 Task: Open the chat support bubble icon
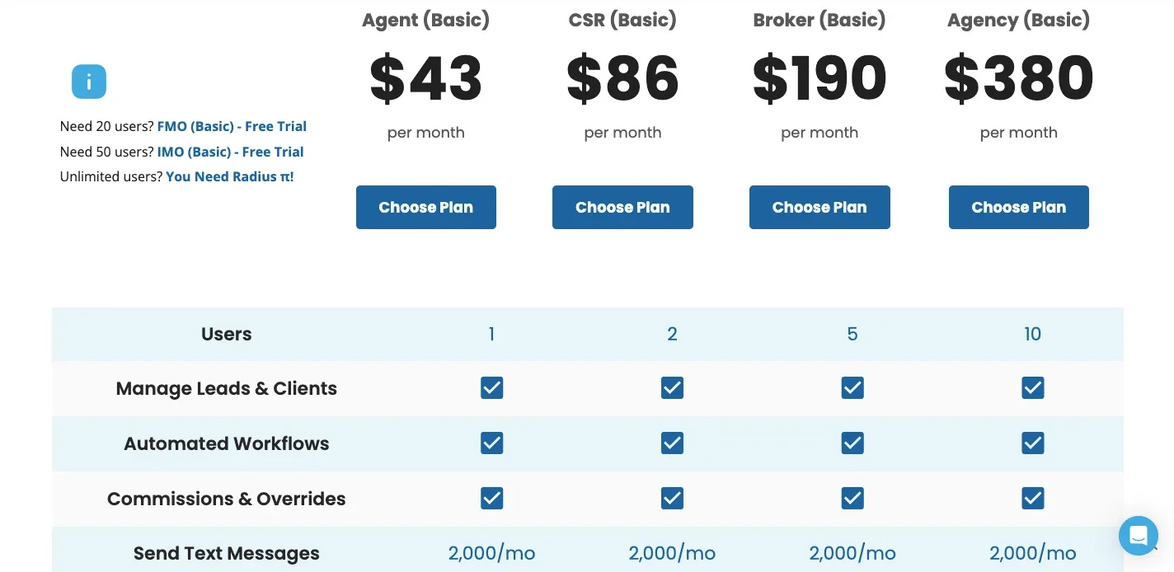(1138, 536)
